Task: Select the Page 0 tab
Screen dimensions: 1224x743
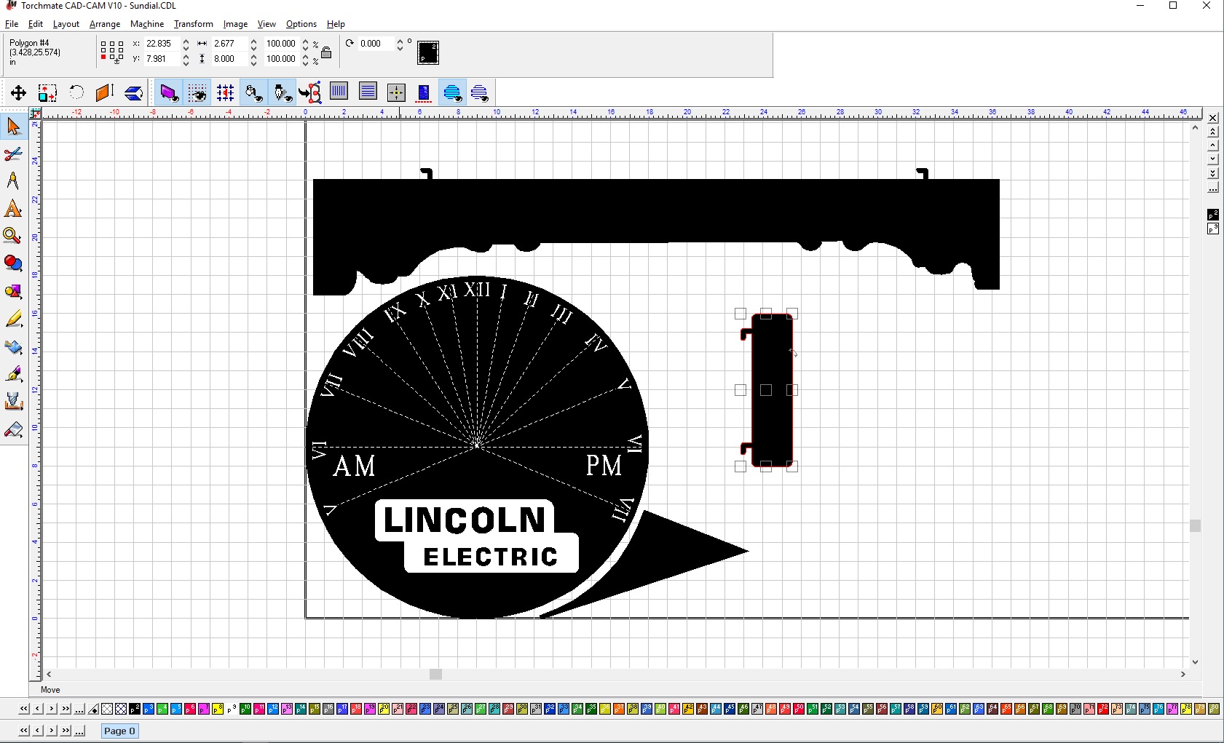Action: click(x=119, y=731)
